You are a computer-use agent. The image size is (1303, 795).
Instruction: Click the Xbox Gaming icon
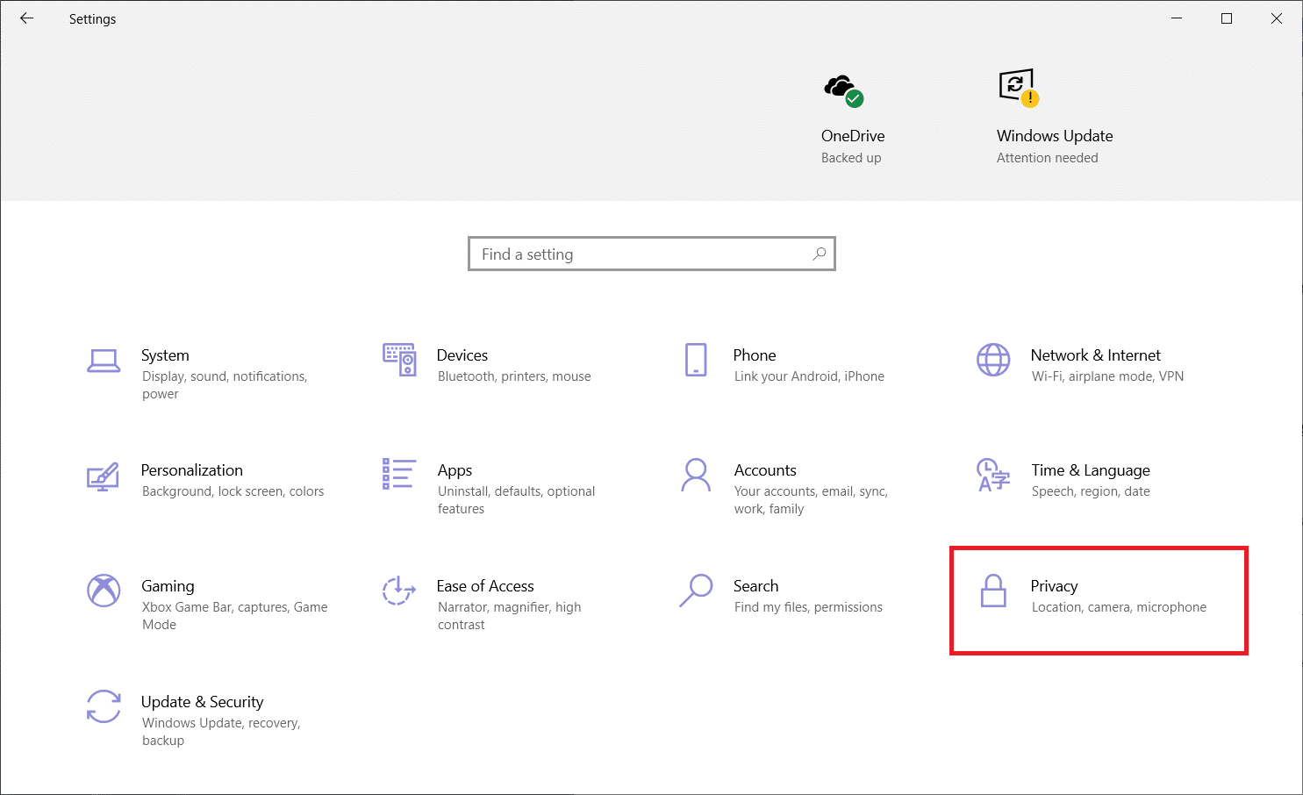pyautogui.click(x=104, y=591)
